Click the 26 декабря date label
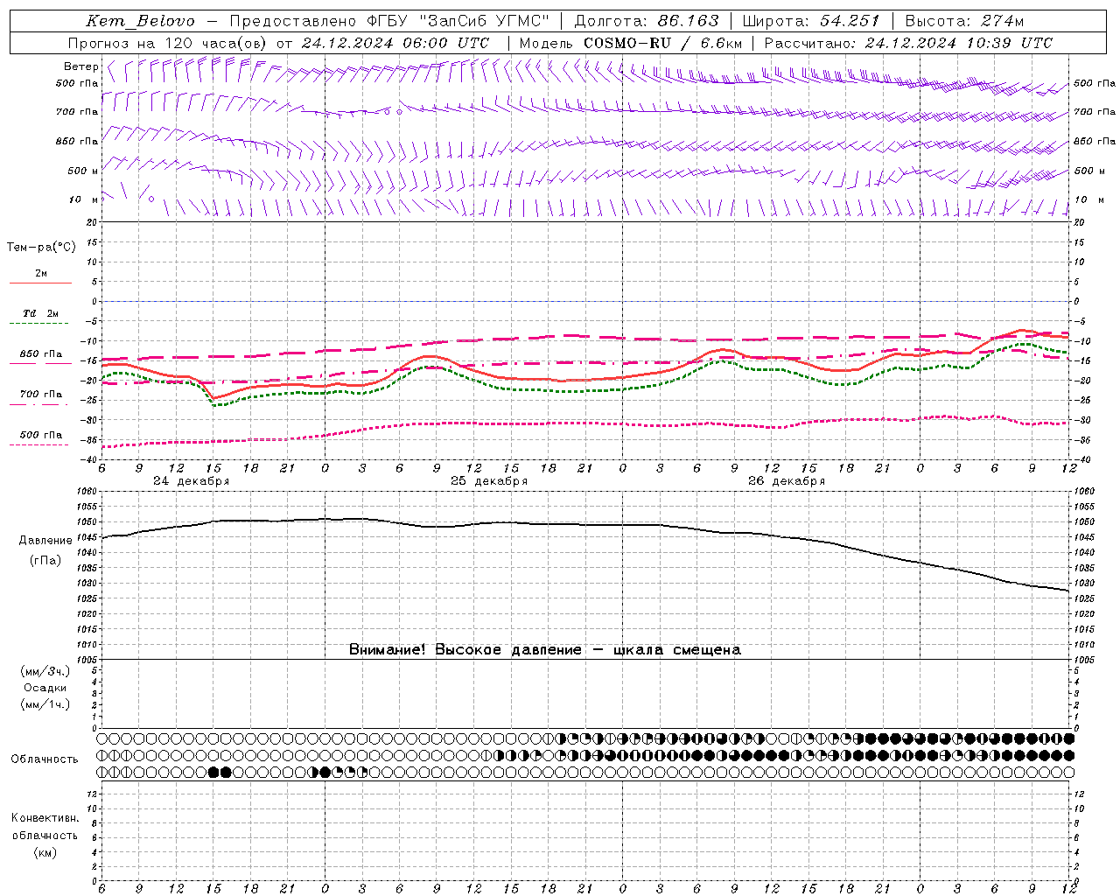 (787, 481)
